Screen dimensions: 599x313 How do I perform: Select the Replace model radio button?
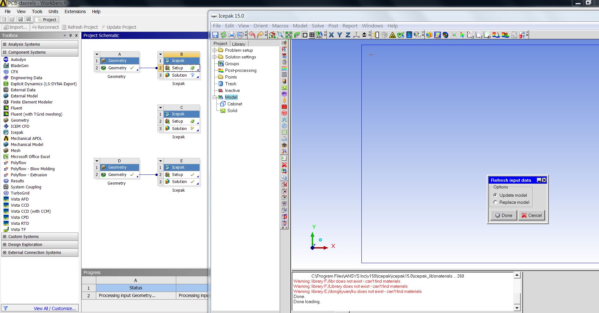coord(495,202)
